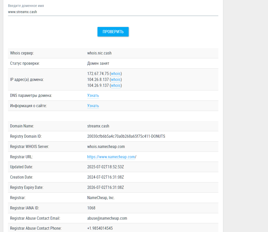Click the streamx.cash Domain Name value

pyautogui.click(x=98, y=126)
